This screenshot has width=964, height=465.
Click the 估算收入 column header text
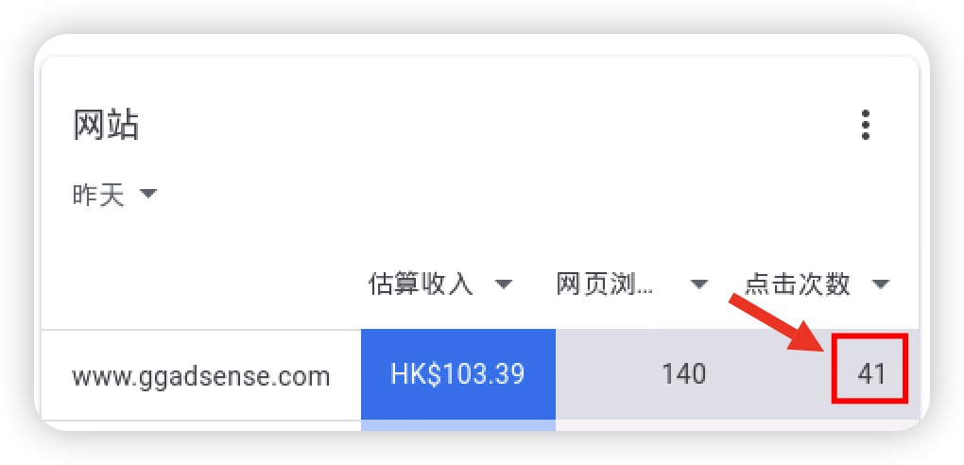point(421,284)
